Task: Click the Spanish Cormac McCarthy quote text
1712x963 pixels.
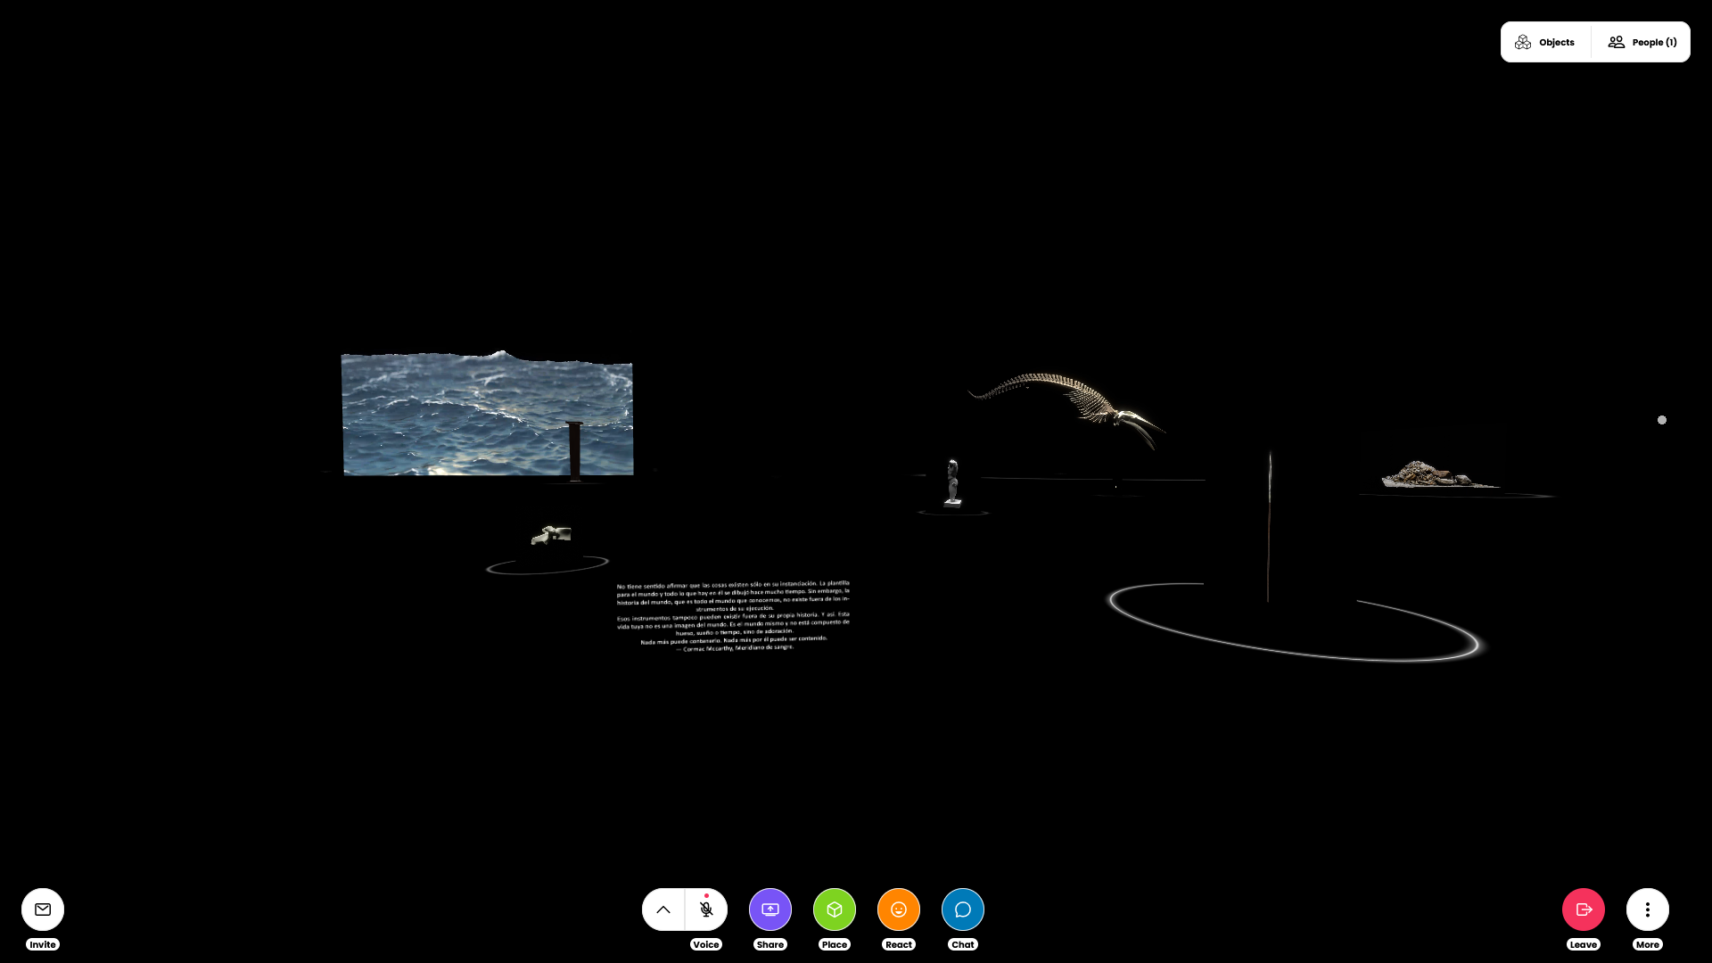Action: (733, 615)
